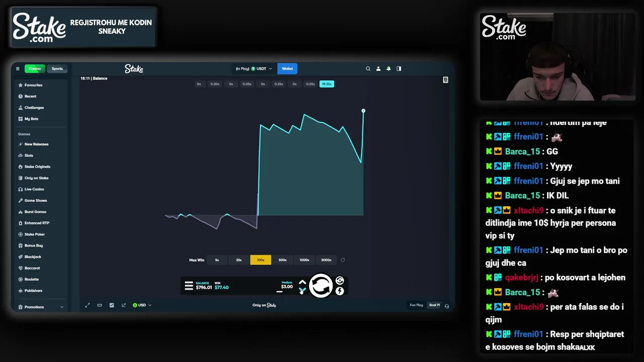Click the 0.20x result history chip
Viewport: 644px width, 362px height.
pos(215,84)
